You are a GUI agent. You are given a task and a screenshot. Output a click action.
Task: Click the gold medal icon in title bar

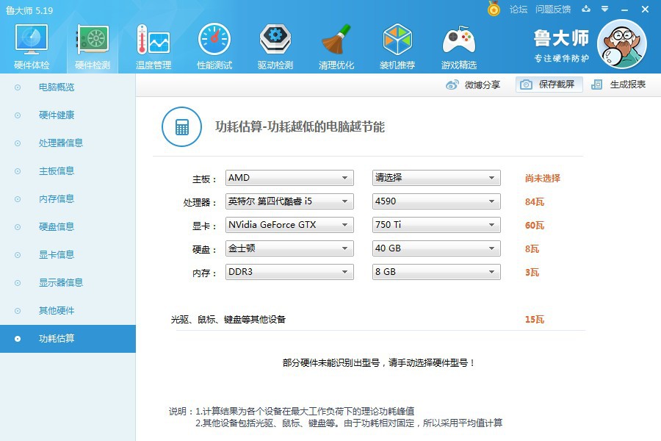[494, 9]
